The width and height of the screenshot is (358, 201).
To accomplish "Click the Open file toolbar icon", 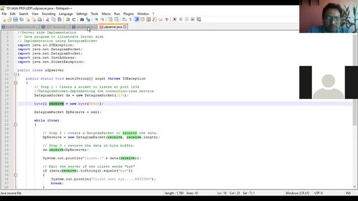I will (x=10, y=20).
